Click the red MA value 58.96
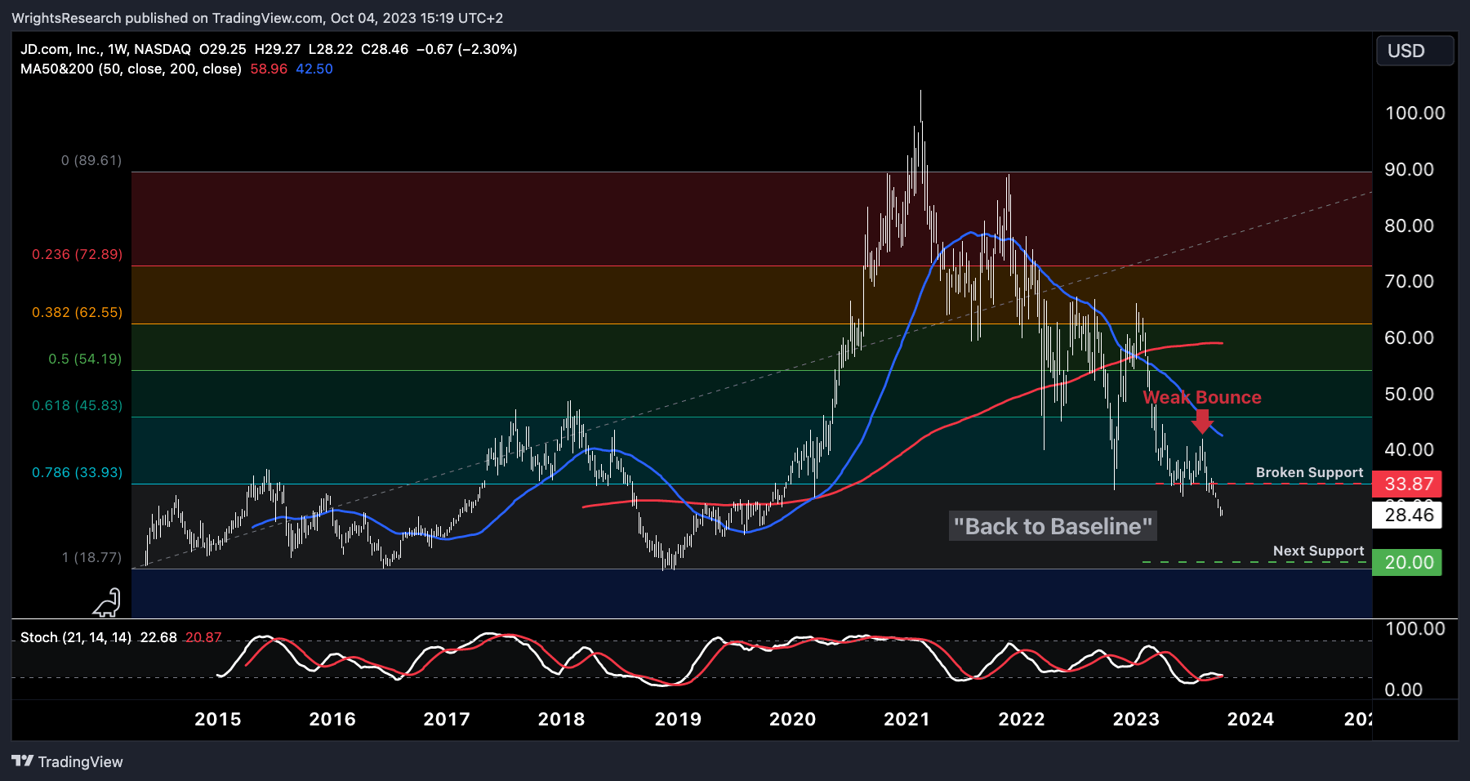 click(x=269, y=69)
